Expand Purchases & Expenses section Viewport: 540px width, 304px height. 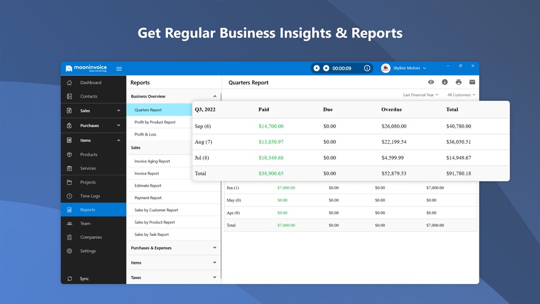pyautogui.click(x=173, y=248)
